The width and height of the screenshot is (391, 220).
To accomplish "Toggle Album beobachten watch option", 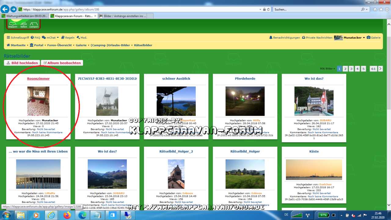I will pyautogui.click(x=62, y=63).
